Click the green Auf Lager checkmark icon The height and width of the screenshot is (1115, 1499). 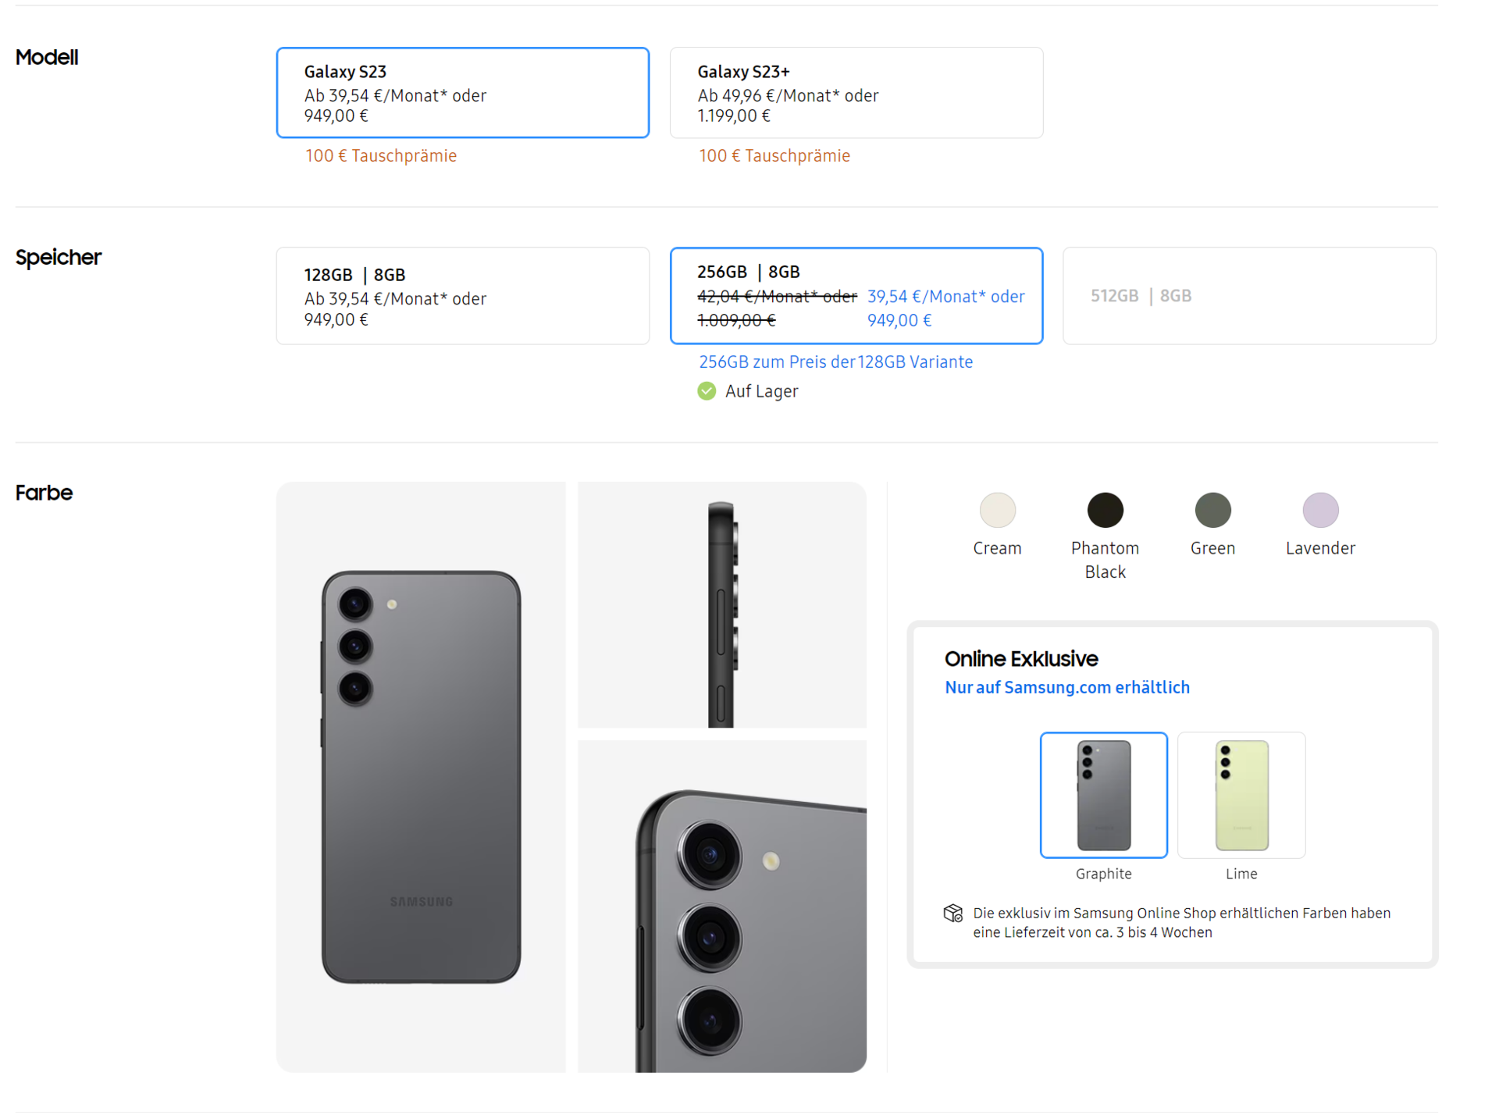[706, 391]
